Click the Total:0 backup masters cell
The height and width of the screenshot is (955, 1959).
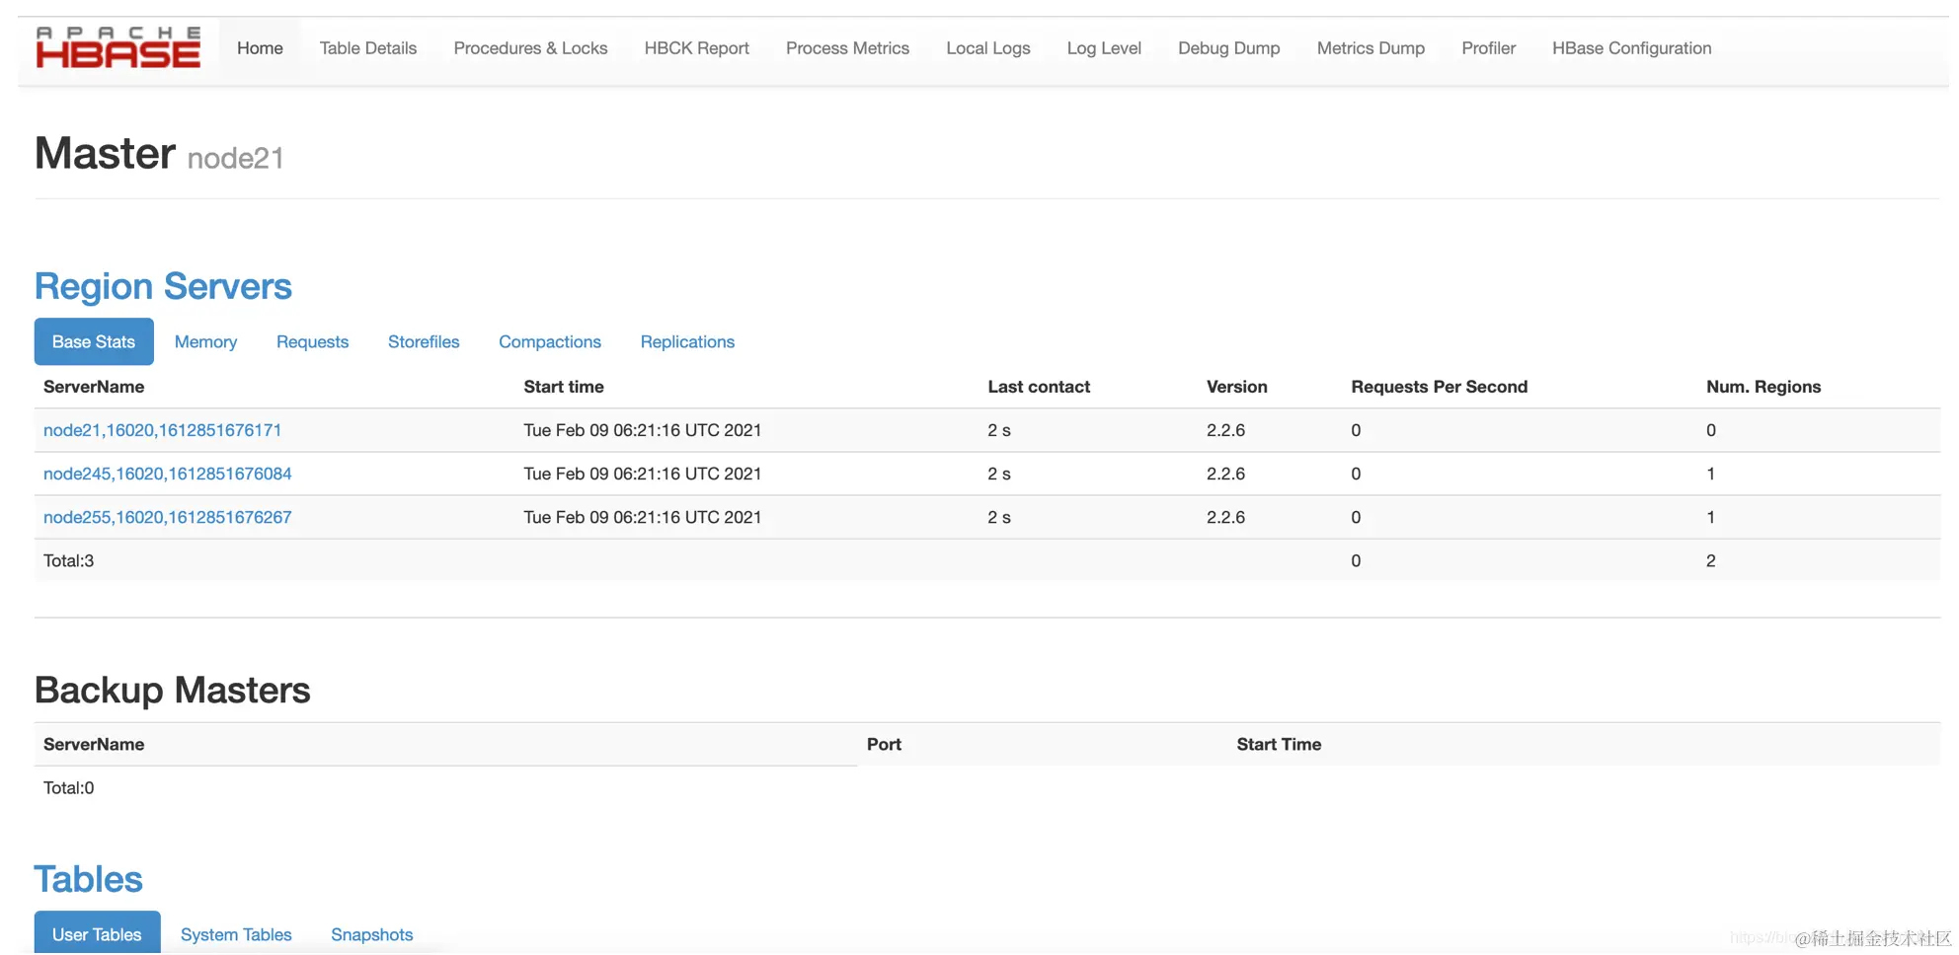tap(69, 787)
